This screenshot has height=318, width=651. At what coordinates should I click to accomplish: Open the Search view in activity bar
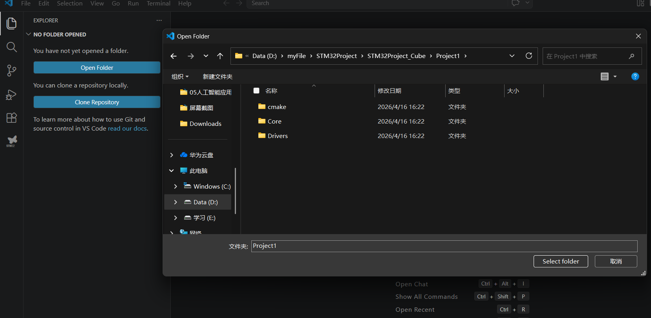click(x=11, y=47)
